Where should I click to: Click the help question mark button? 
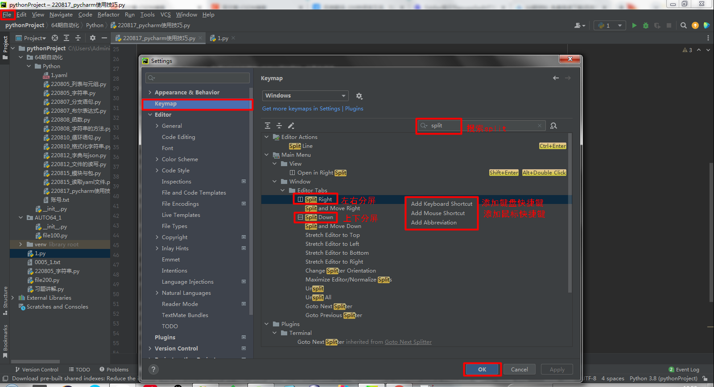click(153, 369)
